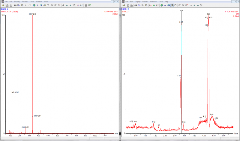Select the 'A' text tool in Chromatogram toolbar

point(165,5)
